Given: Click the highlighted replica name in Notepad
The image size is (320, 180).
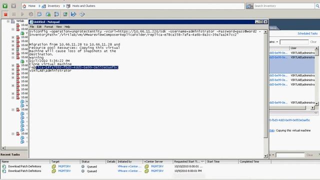Looking at the screenshot, I should tap(77, 67).
